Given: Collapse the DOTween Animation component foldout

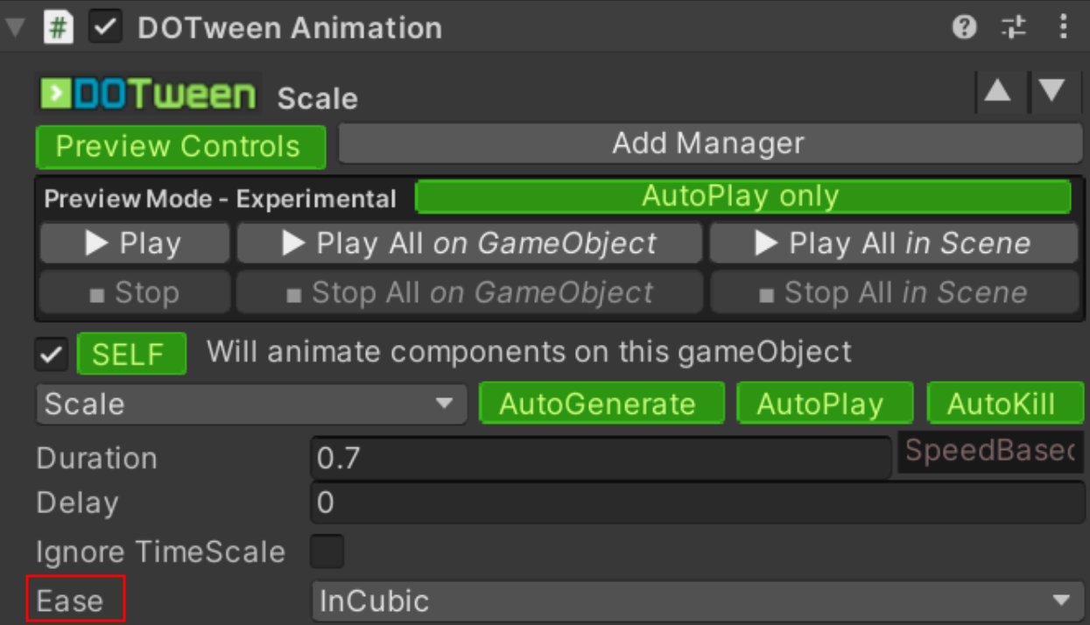Looking at the screenshot, I should point(14,27).
